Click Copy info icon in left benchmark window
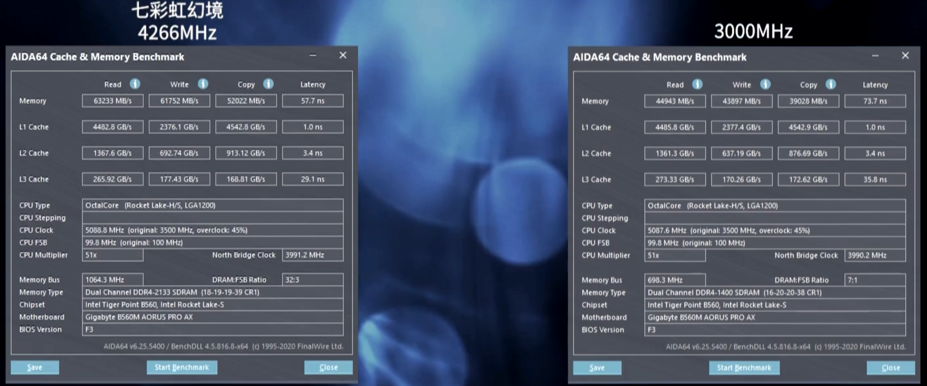 coord(268,84)
